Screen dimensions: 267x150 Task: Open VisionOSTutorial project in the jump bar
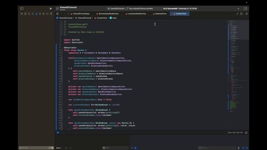click(x=64, y=18)
